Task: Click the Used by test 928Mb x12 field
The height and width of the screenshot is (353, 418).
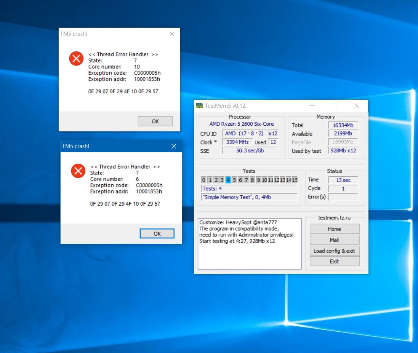Action: coord(343,150)
